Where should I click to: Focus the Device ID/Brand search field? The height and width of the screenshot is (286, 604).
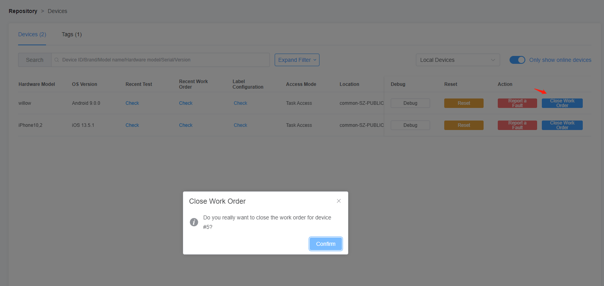coord(161,60)
